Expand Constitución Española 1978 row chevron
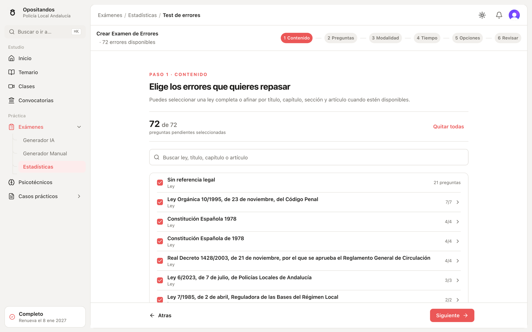532x332 pixels. (458, 222)
